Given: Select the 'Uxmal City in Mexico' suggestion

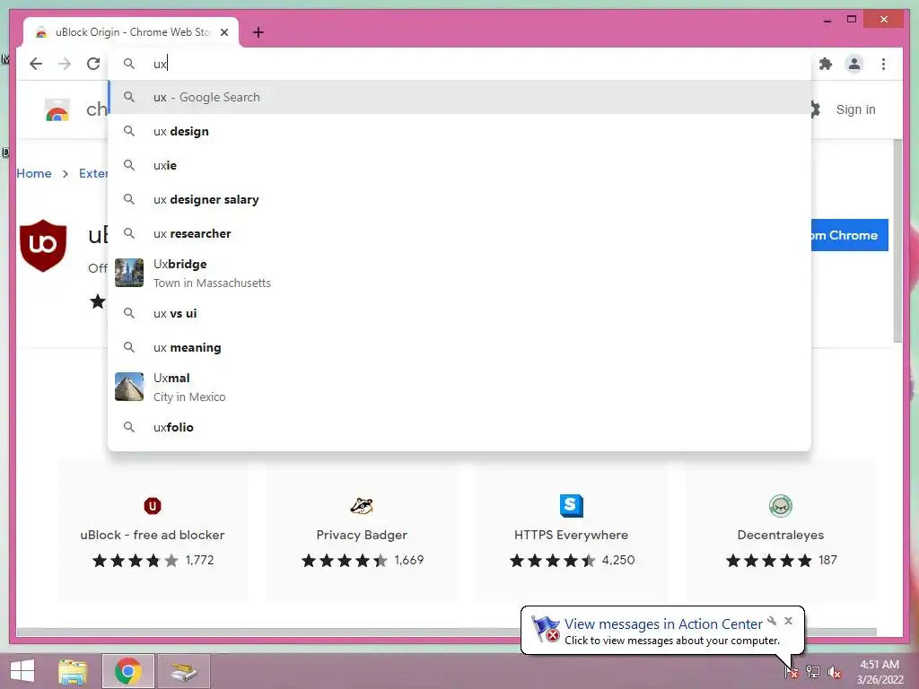Looking at the screenshot, I should (459, 387).
